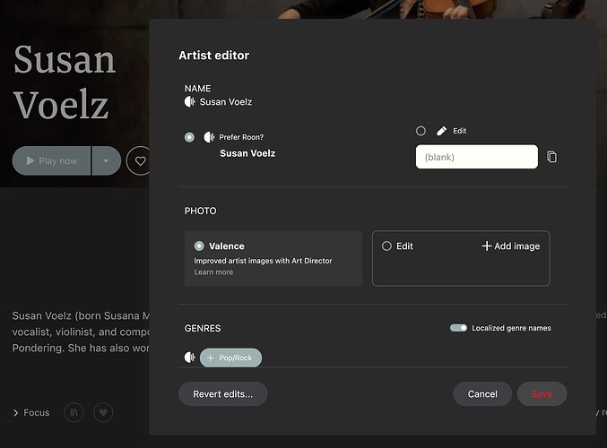Click Add image in the photo box
This screenshot has width=607, height=448.
[511, 246]
